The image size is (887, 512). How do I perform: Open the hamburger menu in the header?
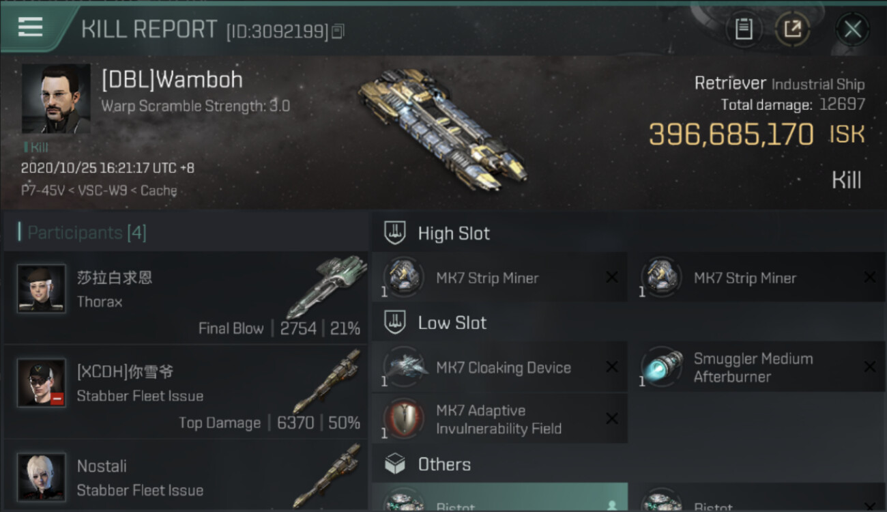pos(31,27)
